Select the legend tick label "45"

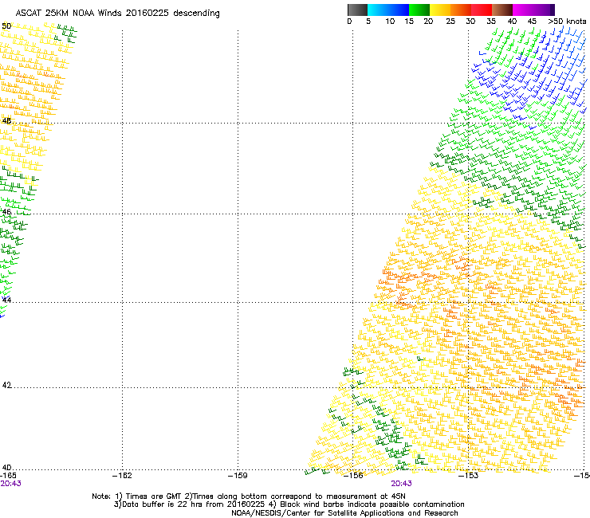pos(532,22)
